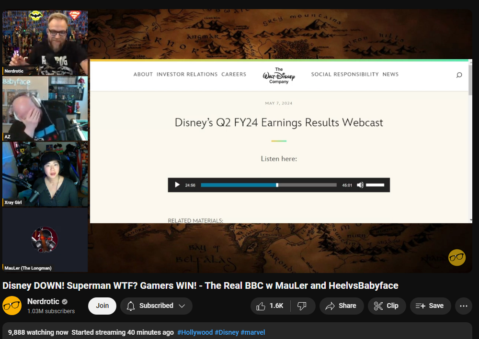Click the Join membership button
Image resolution: width=479 pixels, height=339 pixels.
click(x=103, y=306)
